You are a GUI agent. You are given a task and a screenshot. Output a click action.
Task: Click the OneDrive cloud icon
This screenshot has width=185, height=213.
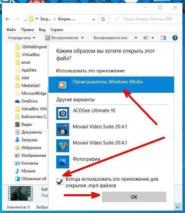coord(17,101)
